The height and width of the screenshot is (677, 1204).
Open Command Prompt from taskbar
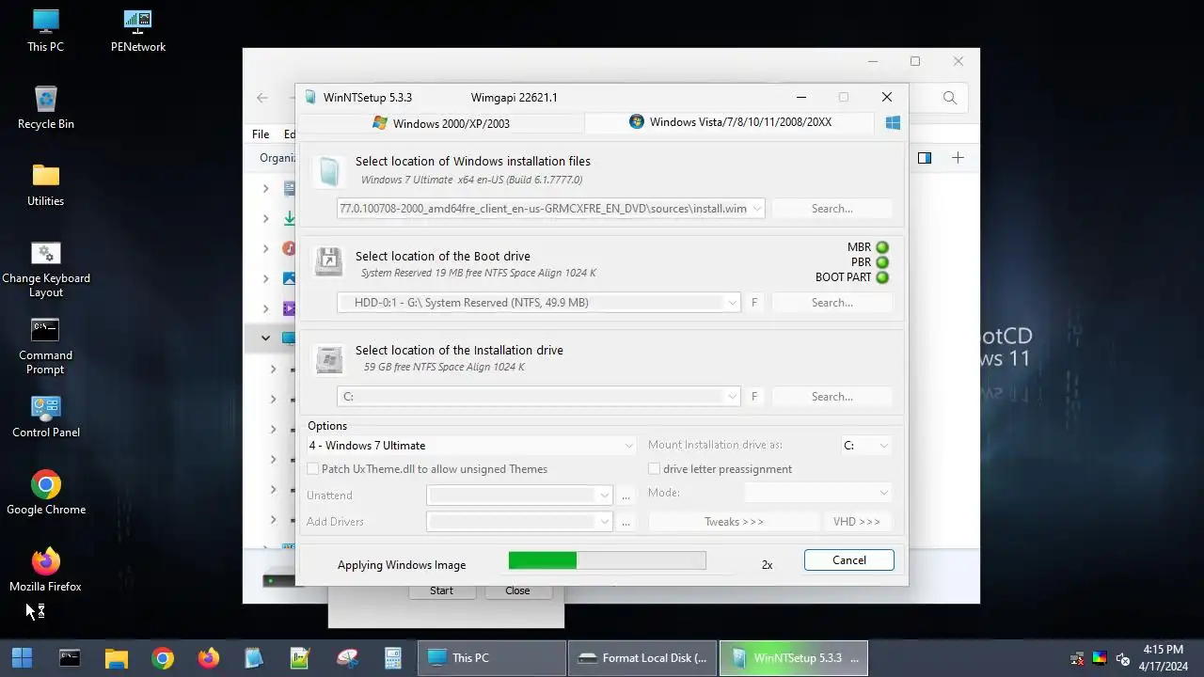click(x=70, y=658)
